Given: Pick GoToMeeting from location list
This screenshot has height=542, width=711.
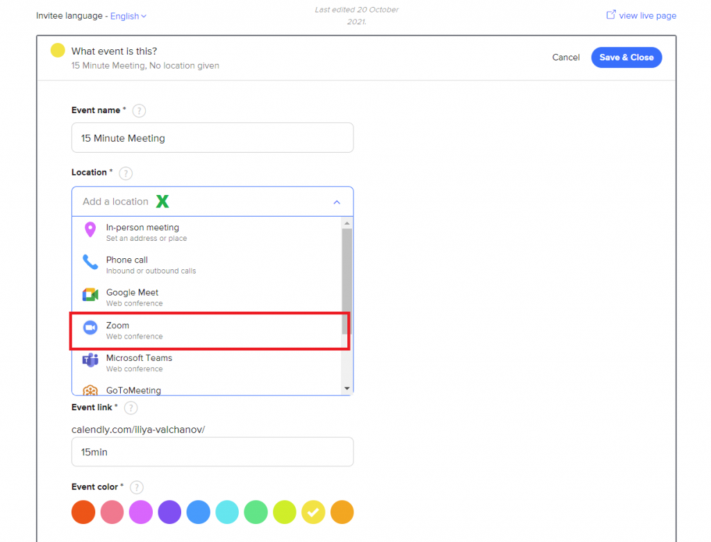Looking at the screenshot, I should (x=207, y=390).
